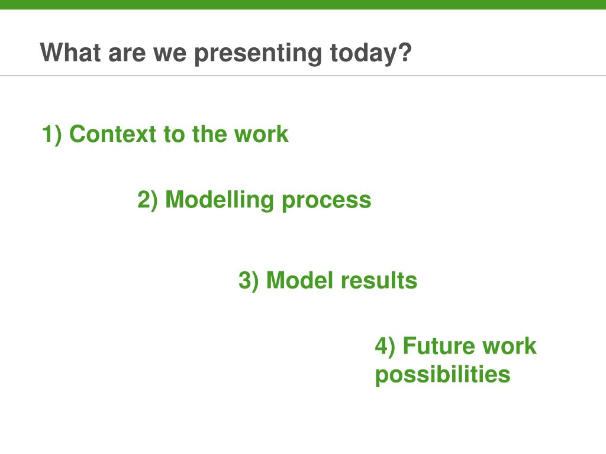
Task: Click the word 'Modelling' in item two
Action: coord(220,200)
